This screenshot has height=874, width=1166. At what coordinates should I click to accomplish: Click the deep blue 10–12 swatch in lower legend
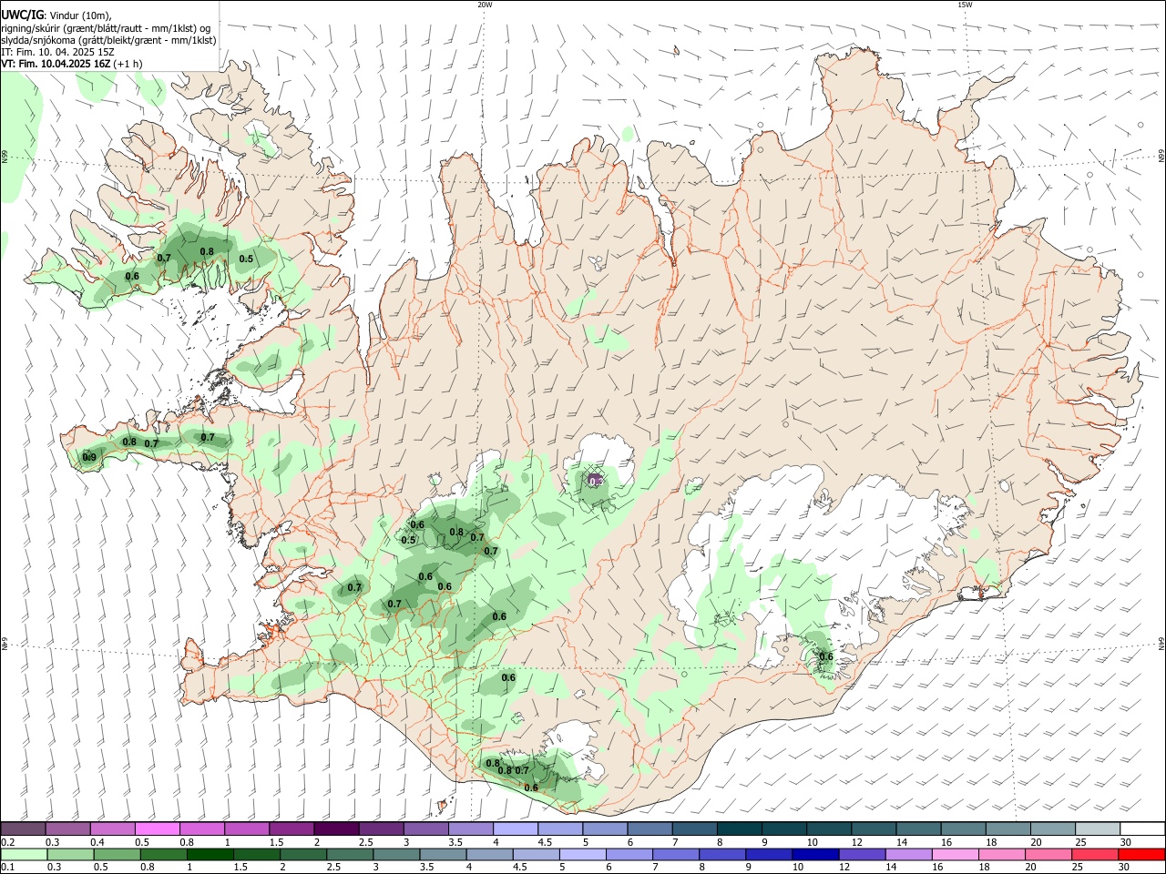[818, 854]
